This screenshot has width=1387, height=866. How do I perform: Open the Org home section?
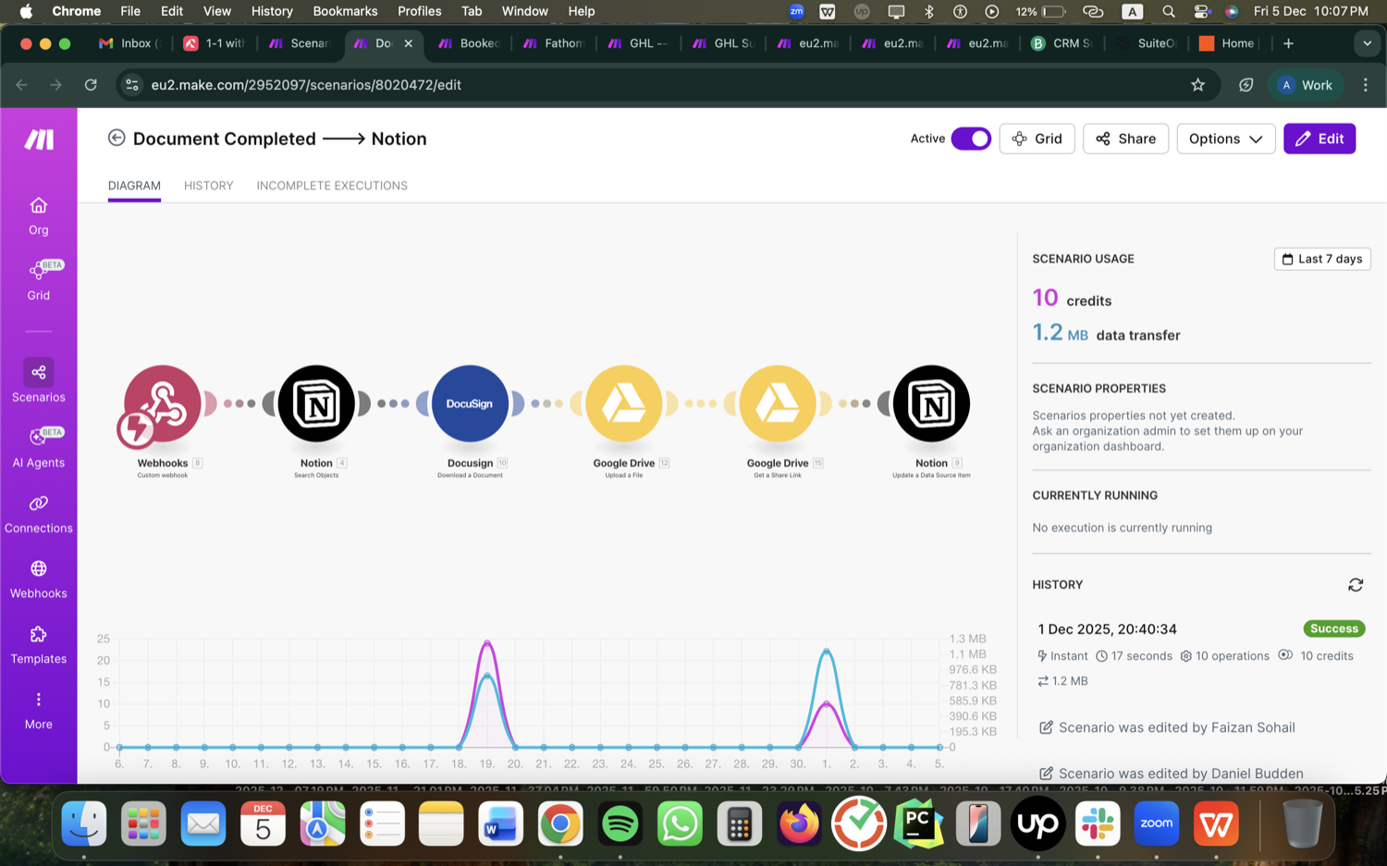pos(38,216)
